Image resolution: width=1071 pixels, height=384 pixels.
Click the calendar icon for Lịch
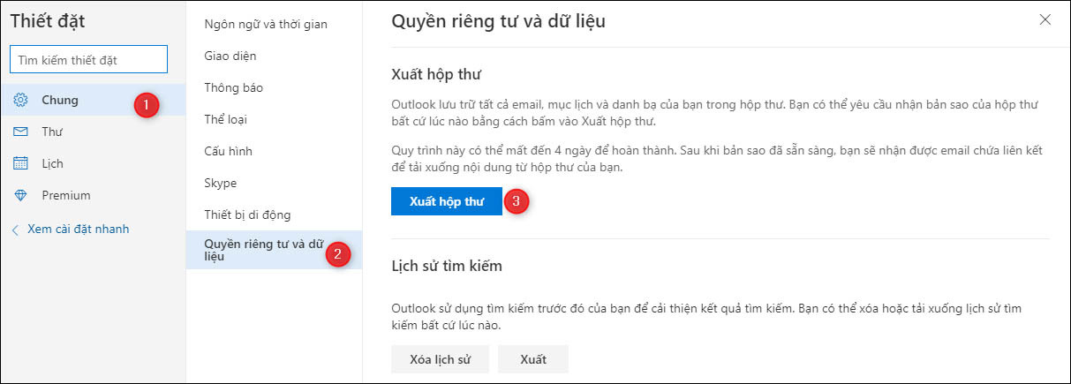point(21,163)
